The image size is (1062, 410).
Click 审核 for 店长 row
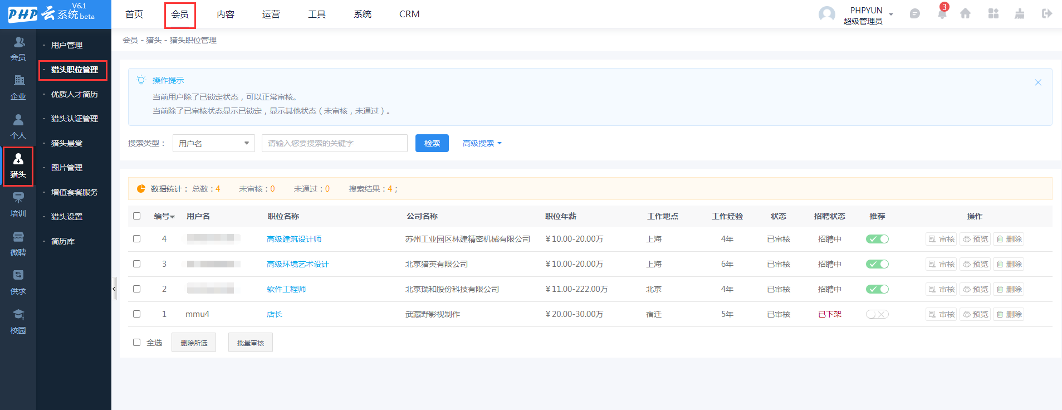pos(941,314)
